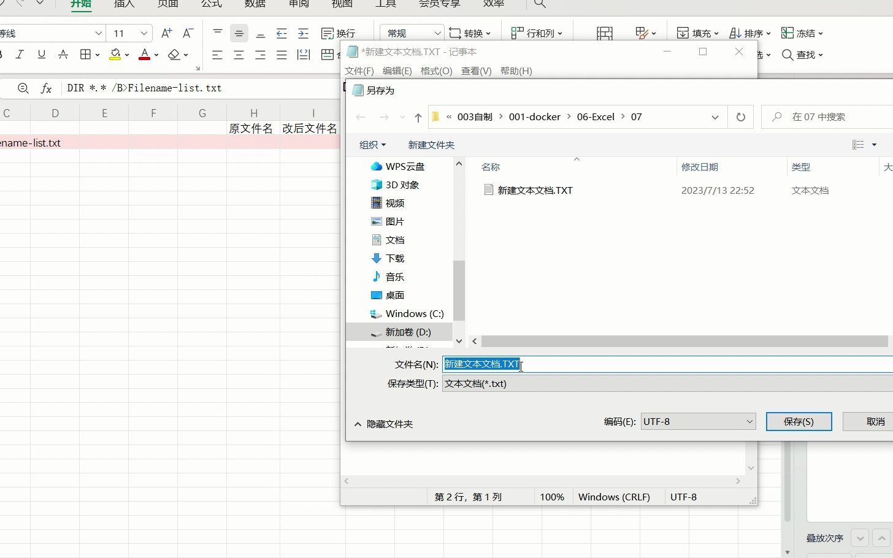Screen dimensions: 893x558
Task: Click the zoom magnifier beside formula bar
Action: point(23,88)
